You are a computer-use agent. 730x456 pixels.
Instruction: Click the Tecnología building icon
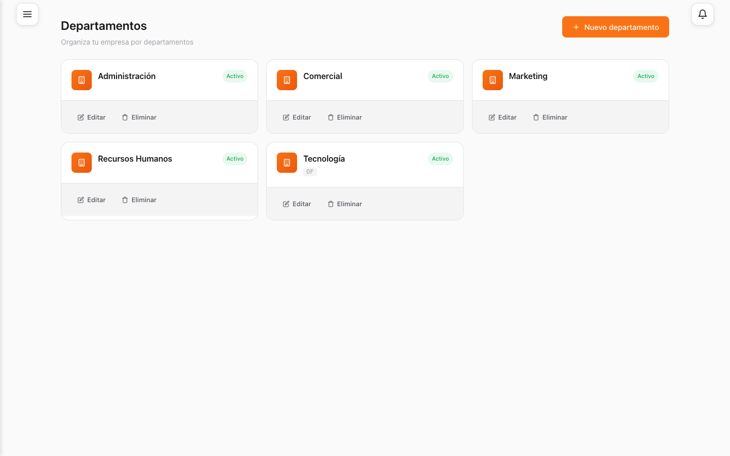(287, 163)
